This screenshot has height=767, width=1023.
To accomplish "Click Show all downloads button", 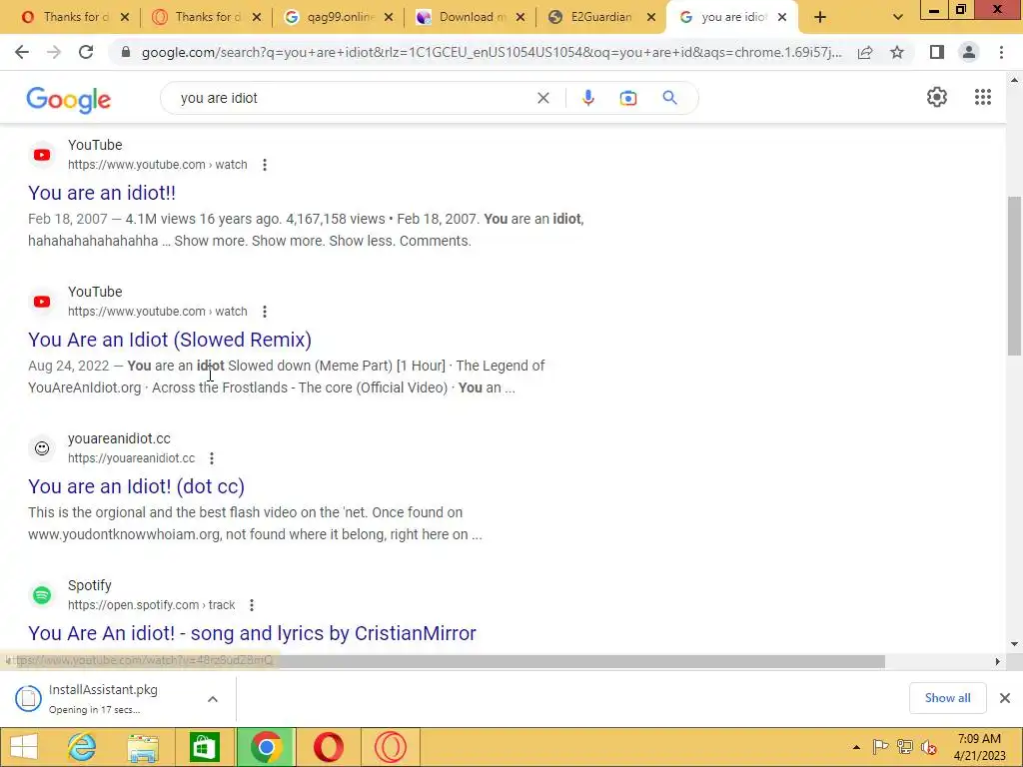I will click(947, 698).
